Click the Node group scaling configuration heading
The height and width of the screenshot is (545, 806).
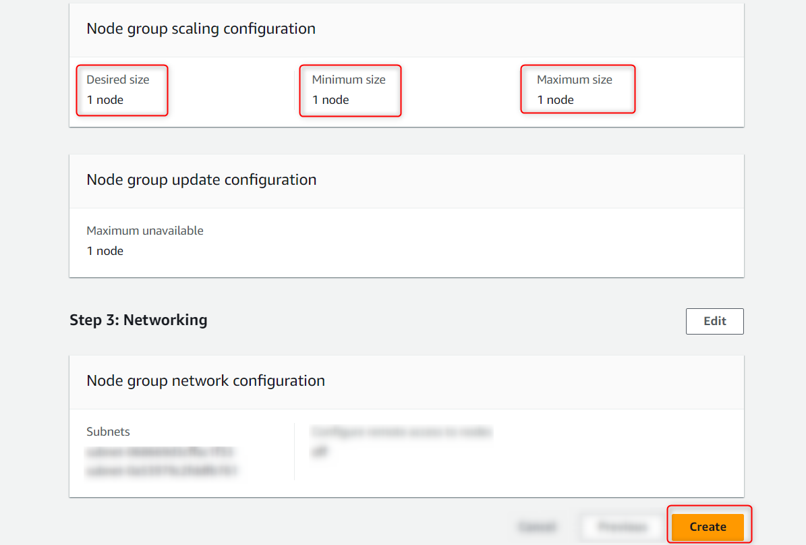(x=201, y=29)
